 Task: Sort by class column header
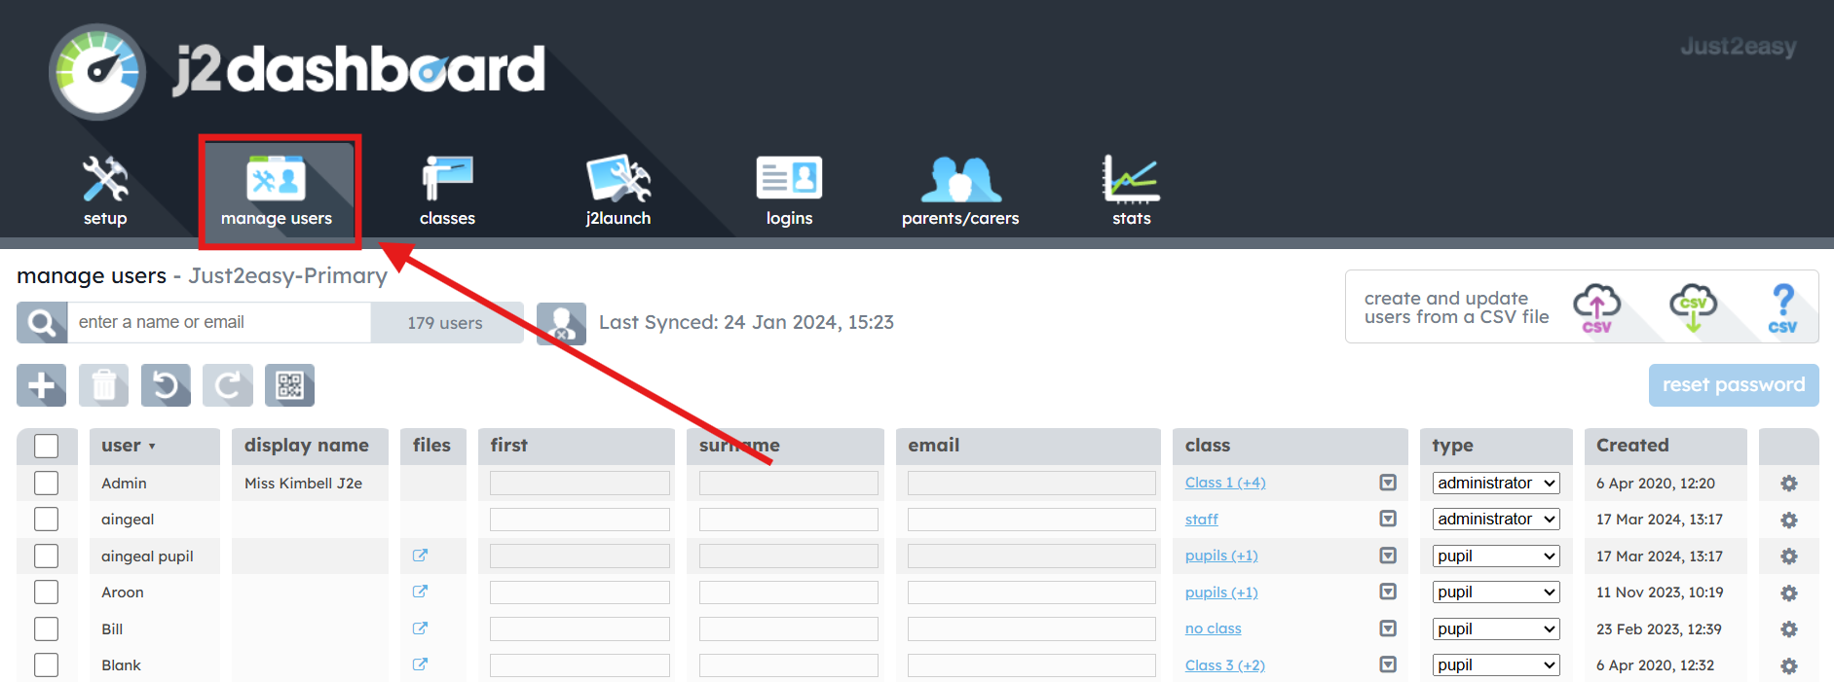[1290, 446]
